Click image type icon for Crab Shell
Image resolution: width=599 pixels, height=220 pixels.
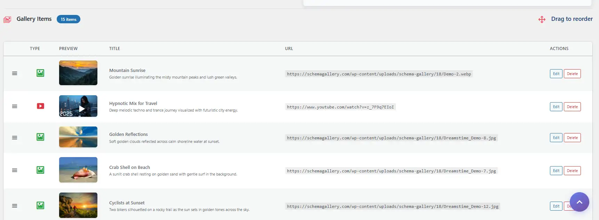click(40, 170)
